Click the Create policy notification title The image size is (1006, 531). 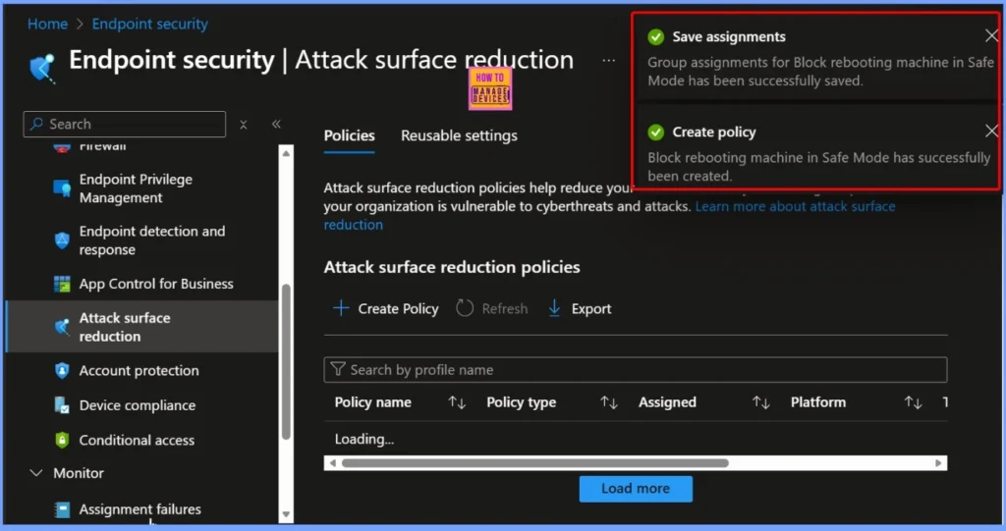[x=714, y=133]
